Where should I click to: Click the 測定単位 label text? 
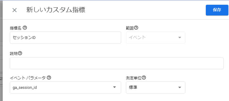[134, 78]
